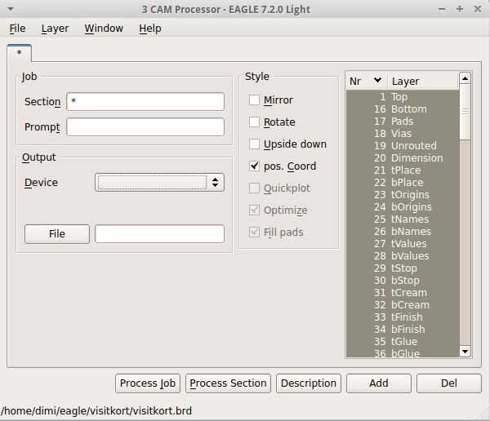The width and height of the screenshot is (490, 421).
Task: Minimize the CAM Processor window
Action: click(442, 9)
